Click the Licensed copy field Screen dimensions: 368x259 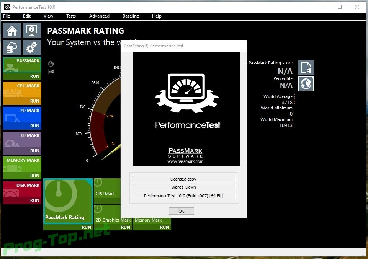click(x=183, y=179)
